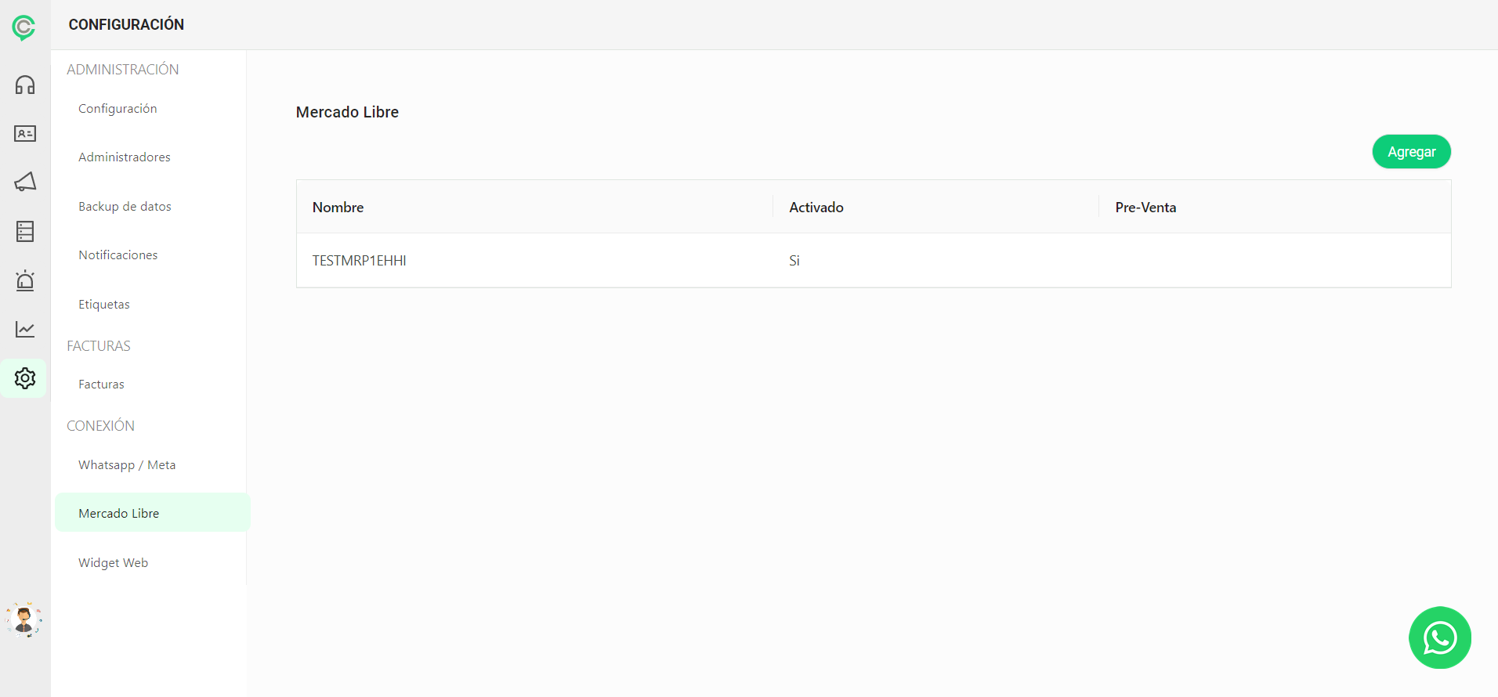Open Configuración in the sidebar

click(118, 109)
